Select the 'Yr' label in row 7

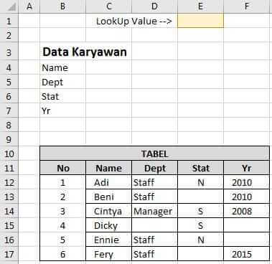pyautogui.click(x=46, y=110)
